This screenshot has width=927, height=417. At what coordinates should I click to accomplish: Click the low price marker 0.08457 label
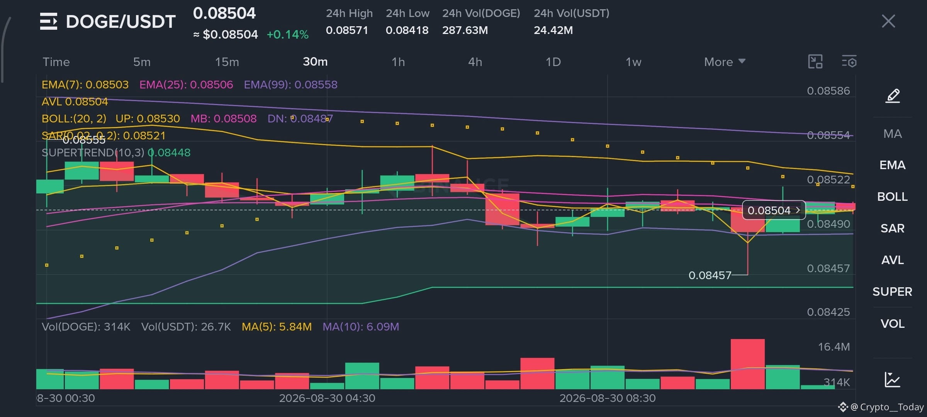point(710,275)
